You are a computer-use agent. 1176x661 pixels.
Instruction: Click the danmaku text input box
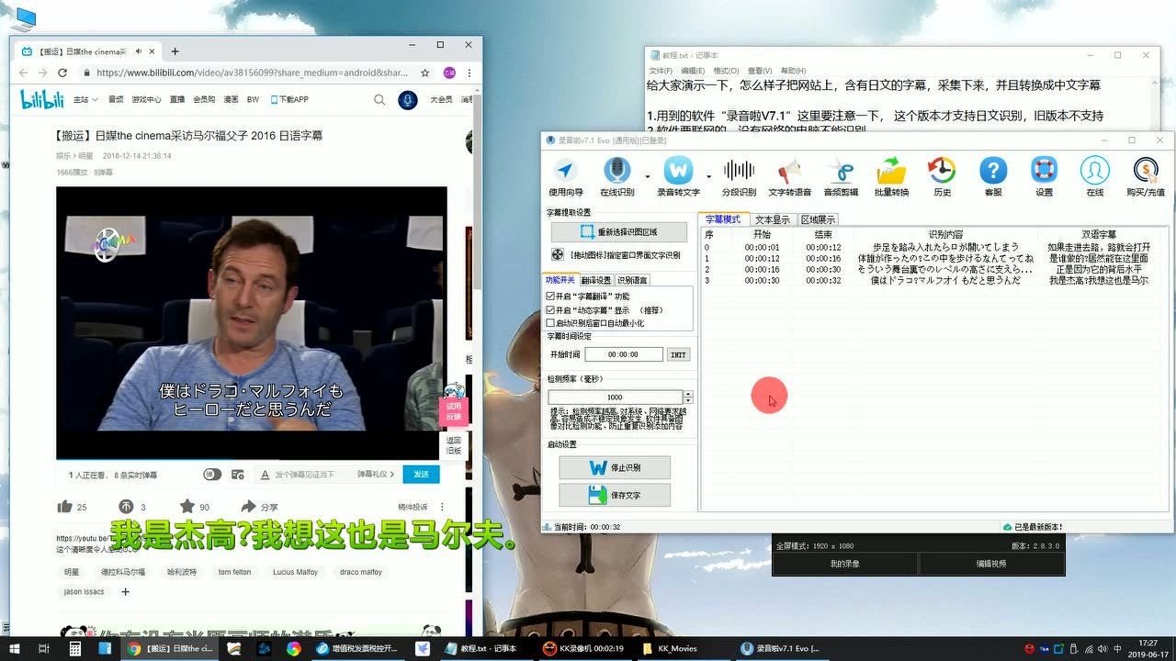[306, 475]
